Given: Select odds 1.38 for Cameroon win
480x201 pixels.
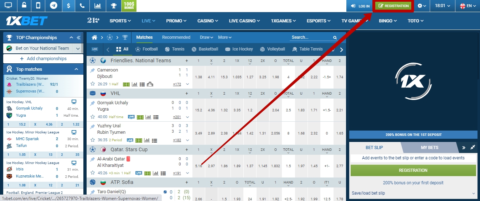Looking at the screenshot, I should (x=198, y=77).
